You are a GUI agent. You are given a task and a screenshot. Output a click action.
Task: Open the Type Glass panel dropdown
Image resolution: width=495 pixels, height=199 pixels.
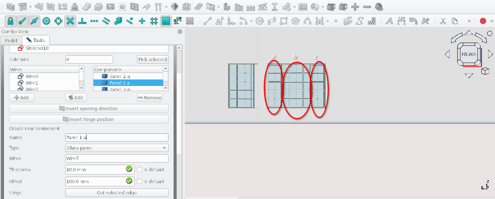(x=117, y=148)
